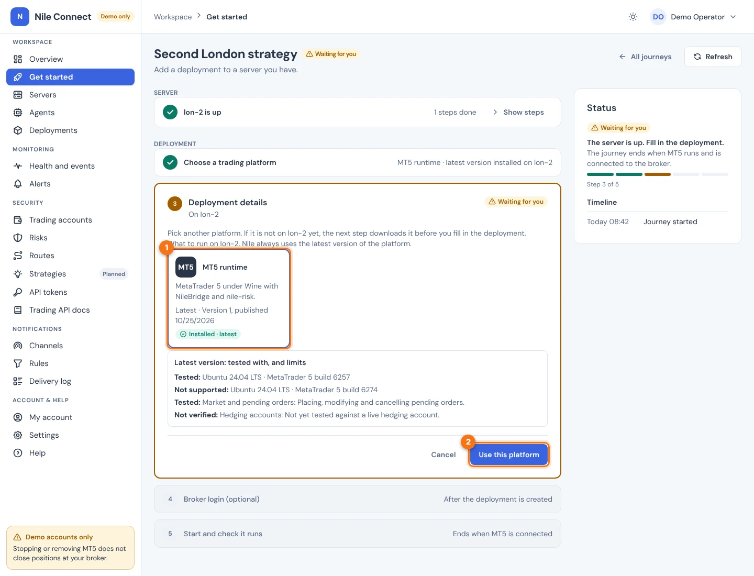754x576 pixels.
Task: Open Channels via the broadcast icon
Action: coord(18,346)
